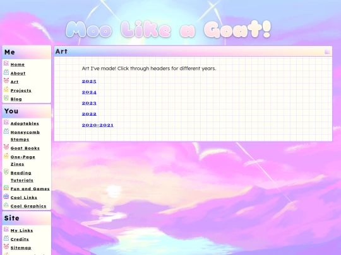
Task: Open the 2022 art gallery link
Action: pyautogui.click(x=89, y=114)
